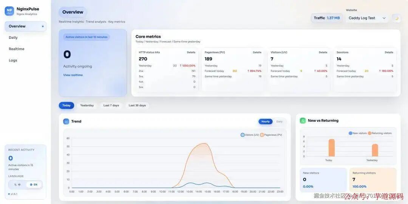Click the 5xx status row

[x=167, y=87]
